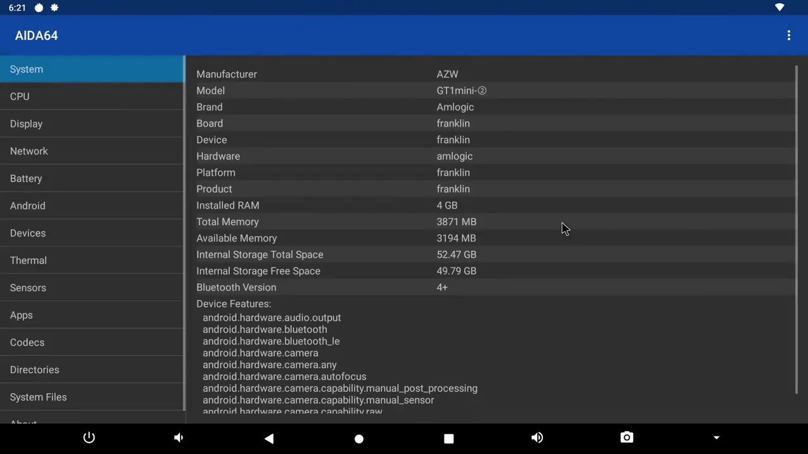Open the Devices category

(x=92, y=233)
